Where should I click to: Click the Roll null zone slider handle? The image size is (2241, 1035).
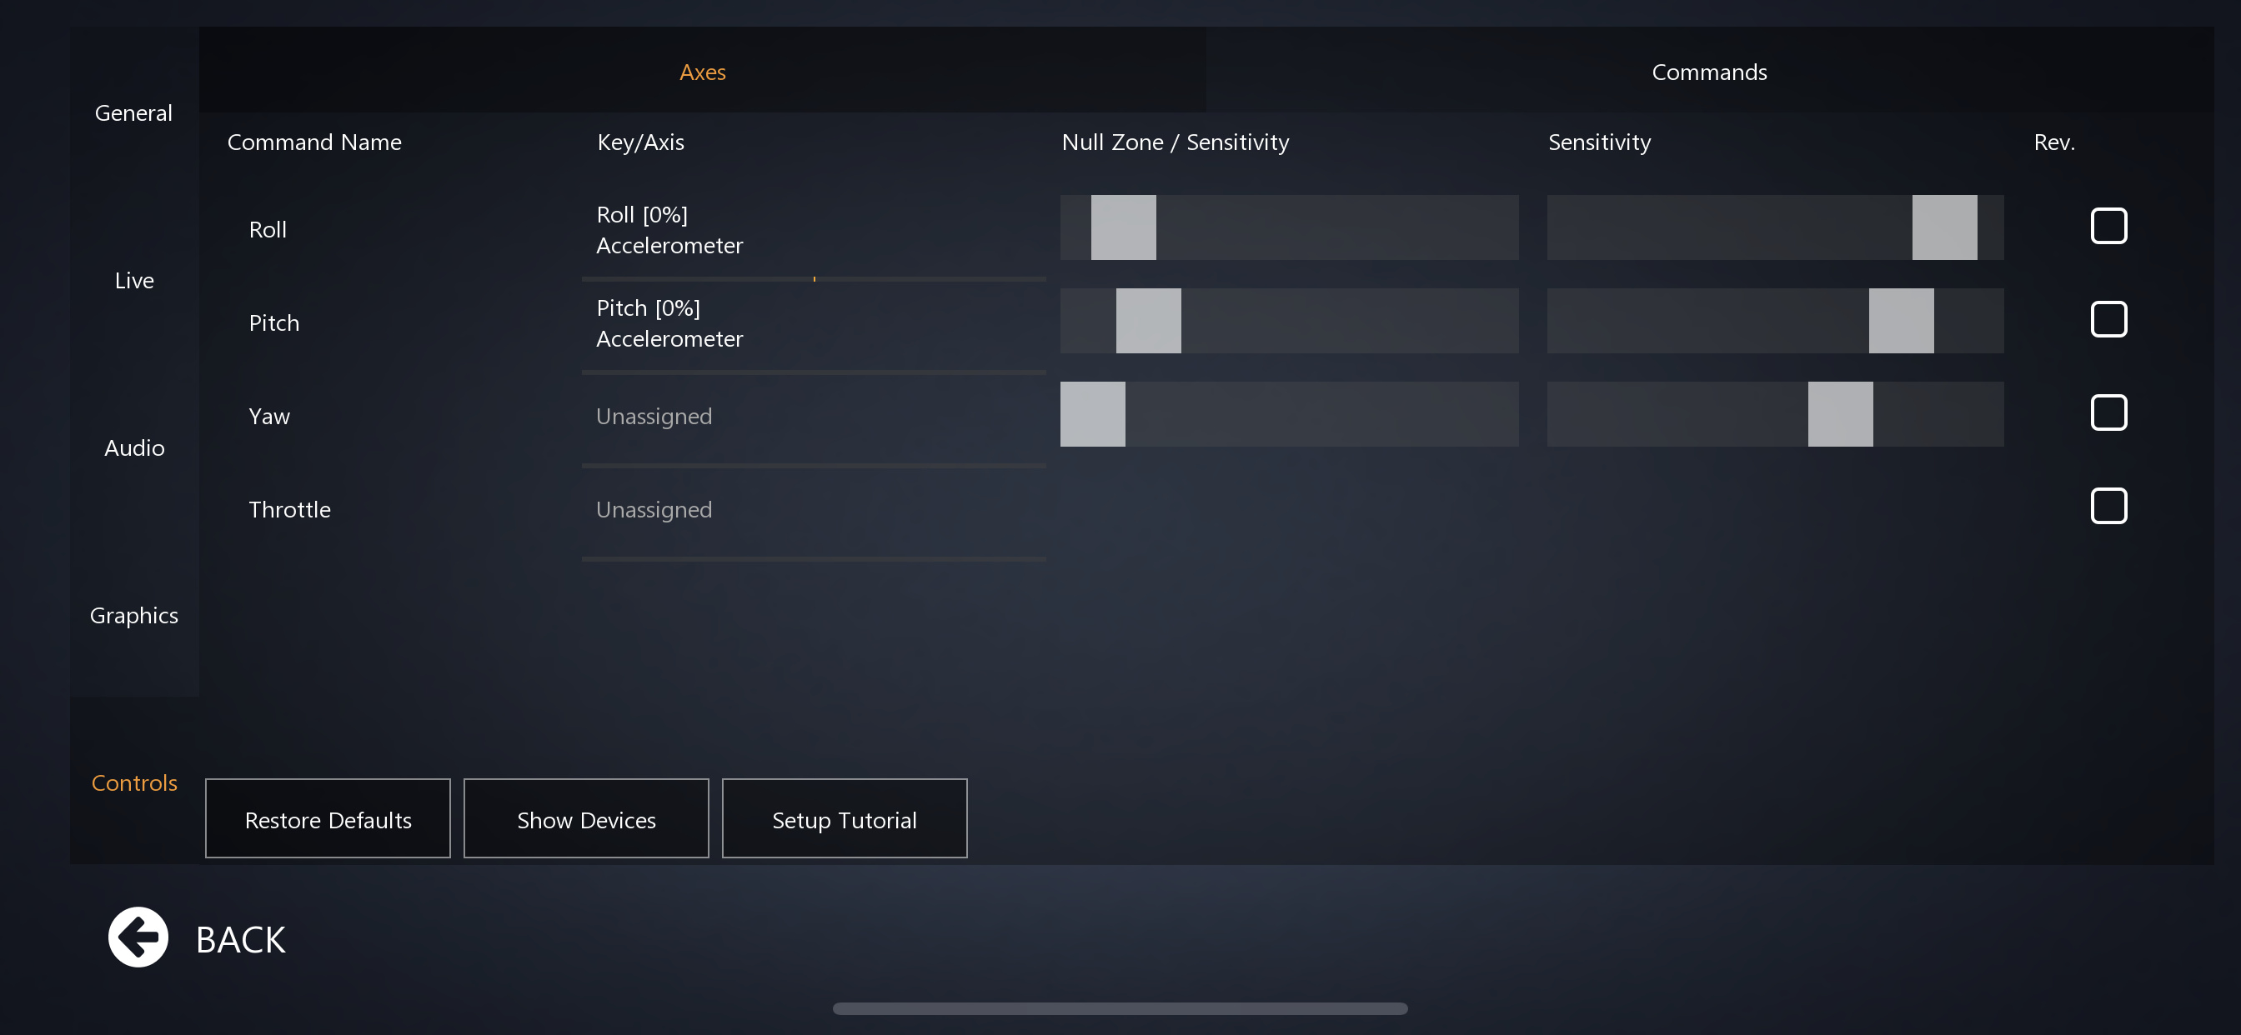1123,227
